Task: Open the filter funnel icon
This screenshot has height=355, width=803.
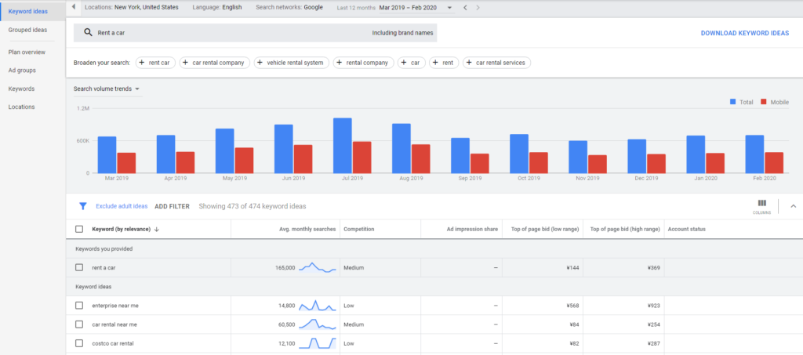Action: click(x=82, y=206)
